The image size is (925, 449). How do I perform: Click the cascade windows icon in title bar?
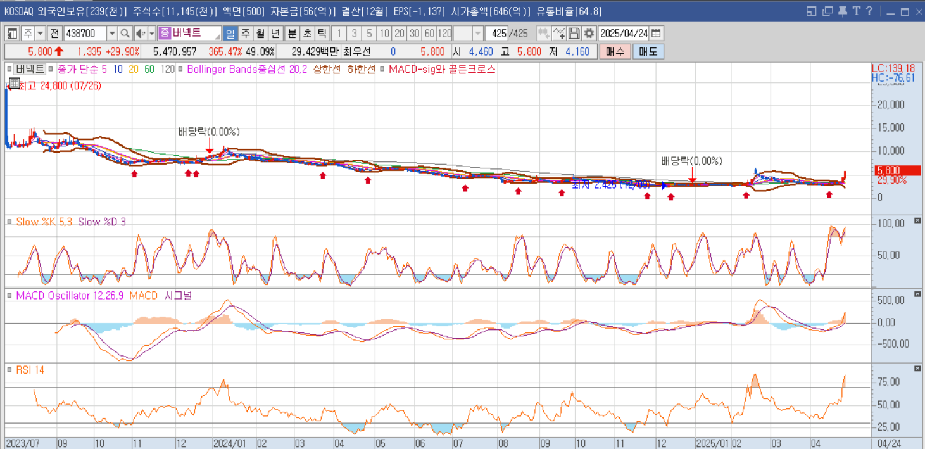coord(827,11)
